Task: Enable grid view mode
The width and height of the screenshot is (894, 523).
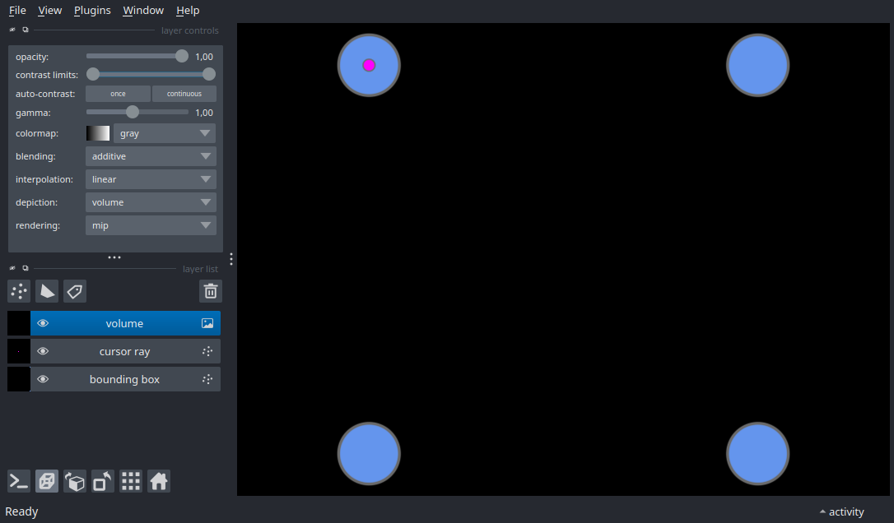Action: coord(131,481)
